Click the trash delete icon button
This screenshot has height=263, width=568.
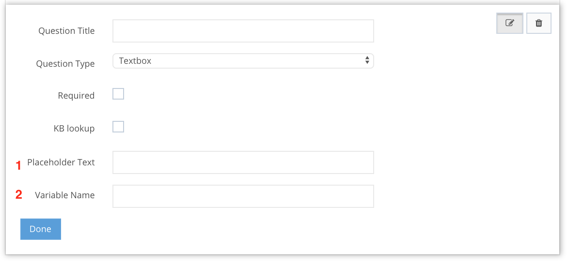(538, 23)
